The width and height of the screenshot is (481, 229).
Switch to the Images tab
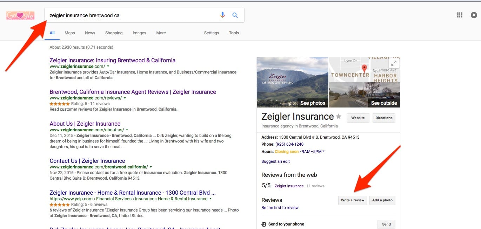click(x=139, y=33)
